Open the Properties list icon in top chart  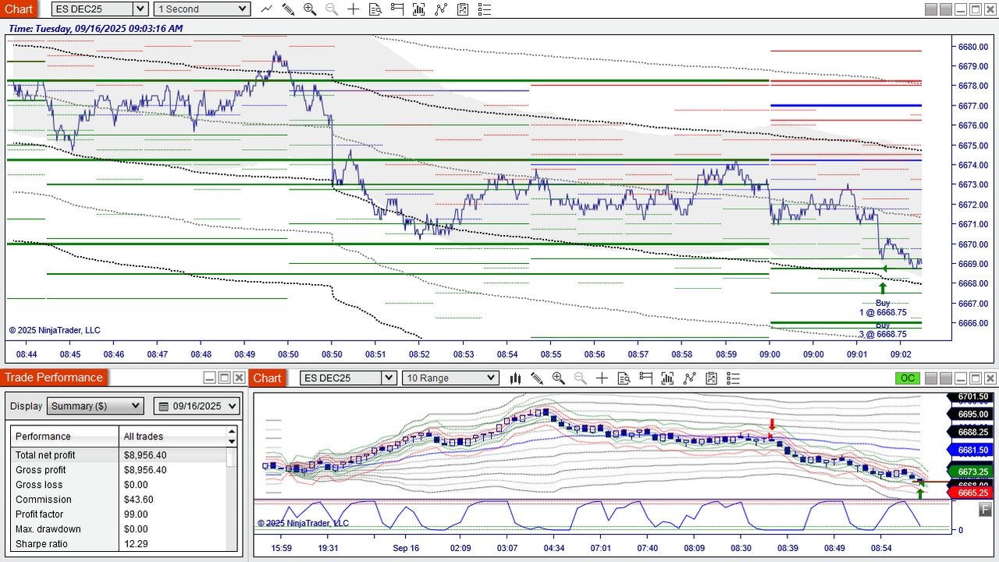click(x=485, y=9)
